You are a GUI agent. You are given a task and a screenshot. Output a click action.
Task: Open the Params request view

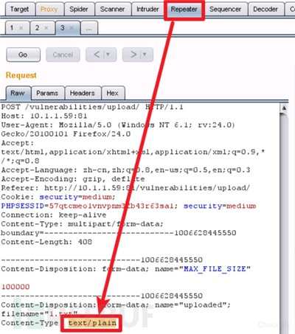pos(47,93)
